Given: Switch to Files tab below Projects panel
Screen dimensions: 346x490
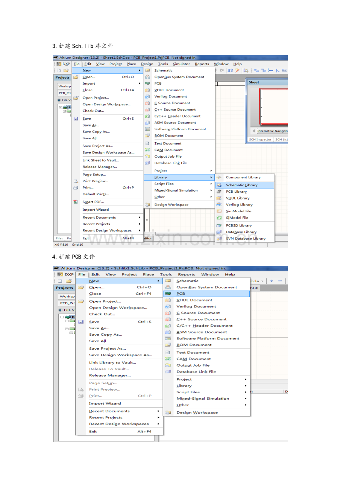Looking at the screenshot, I should click(59, 238).
